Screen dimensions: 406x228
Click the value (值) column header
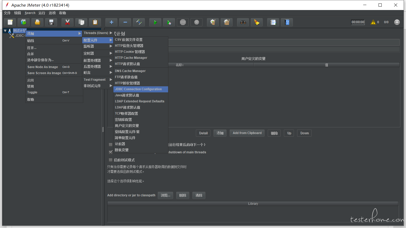coord(326,65)
